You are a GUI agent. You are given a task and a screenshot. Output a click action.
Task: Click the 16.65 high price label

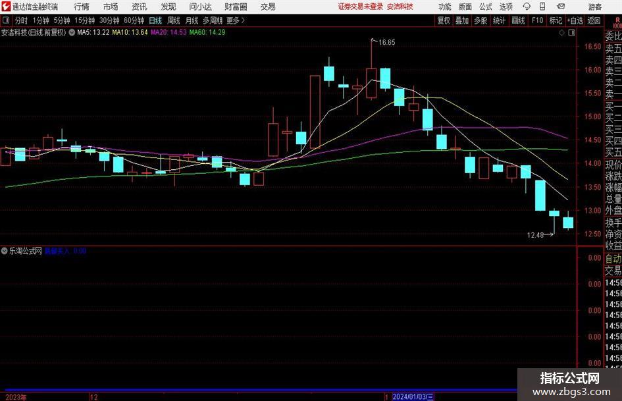(x=387, y=43)
